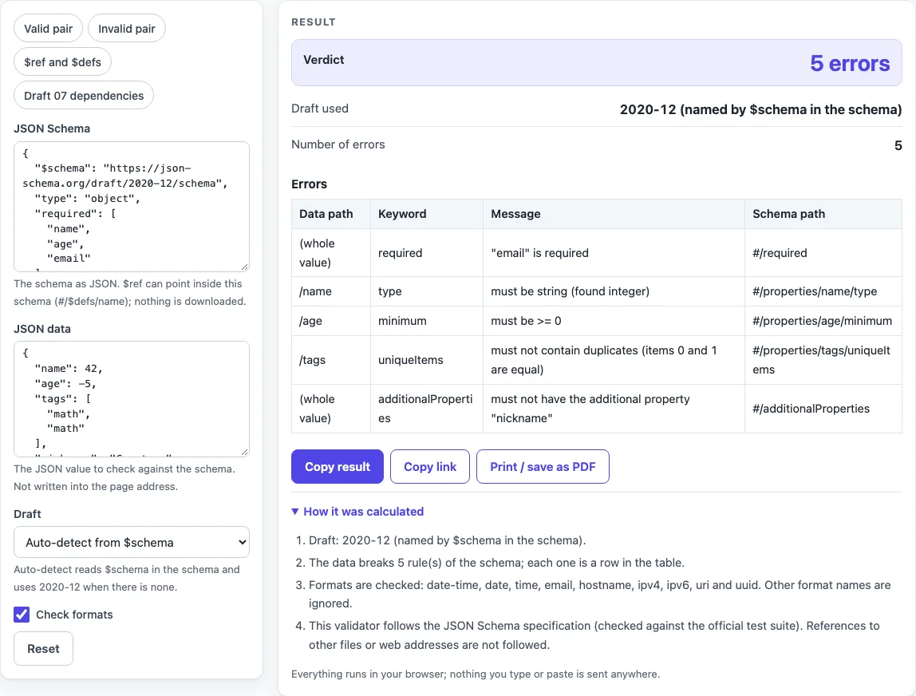Click the Number of errors label
Viewport: 916px width, 696px height.
pos(338,144)
